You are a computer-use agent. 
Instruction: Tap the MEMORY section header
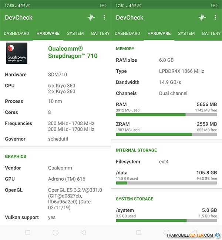point(125,49)
